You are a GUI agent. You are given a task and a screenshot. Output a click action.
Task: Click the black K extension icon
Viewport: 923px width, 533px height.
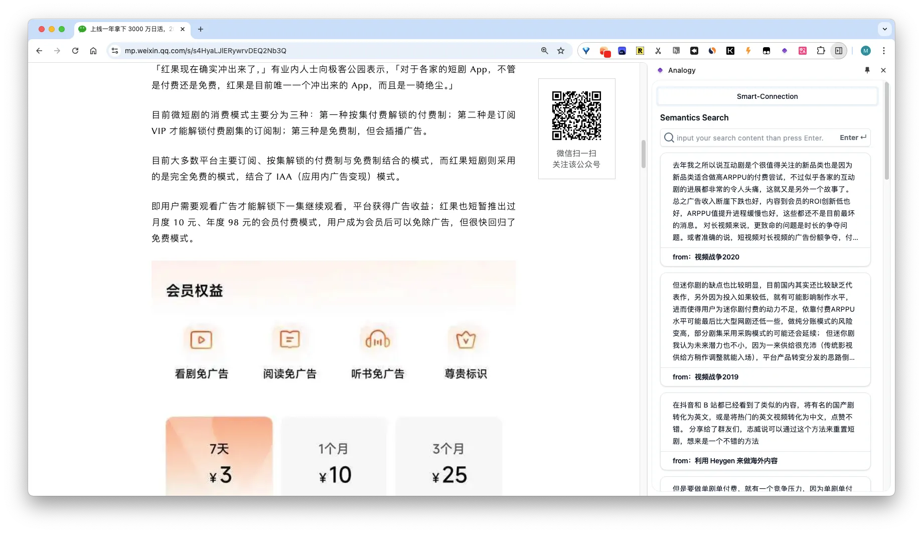[730, 51]
